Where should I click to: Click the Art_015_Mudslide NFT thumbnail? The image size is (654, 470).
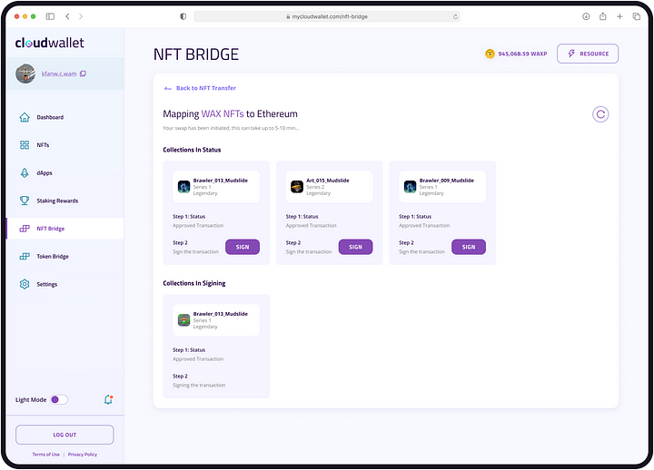pos(297,187)
